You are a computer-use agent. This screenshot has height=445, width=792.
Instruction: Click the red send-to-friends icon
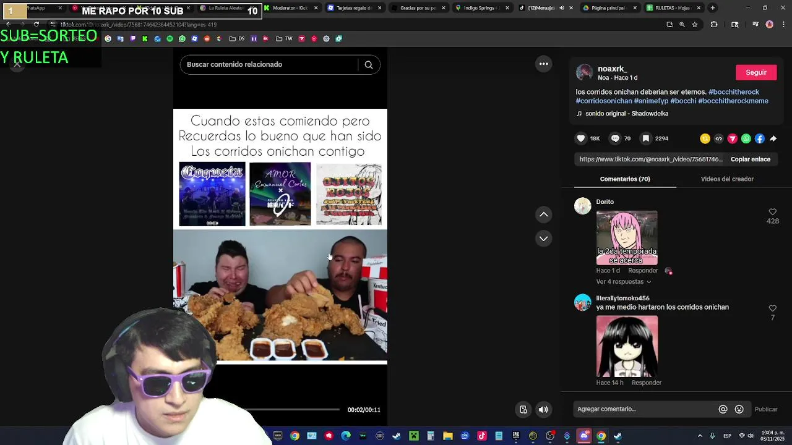click(732, 138)
